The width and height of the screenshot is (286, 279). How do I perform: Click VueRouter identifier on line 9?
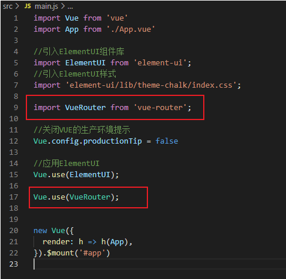coord(85,108)
